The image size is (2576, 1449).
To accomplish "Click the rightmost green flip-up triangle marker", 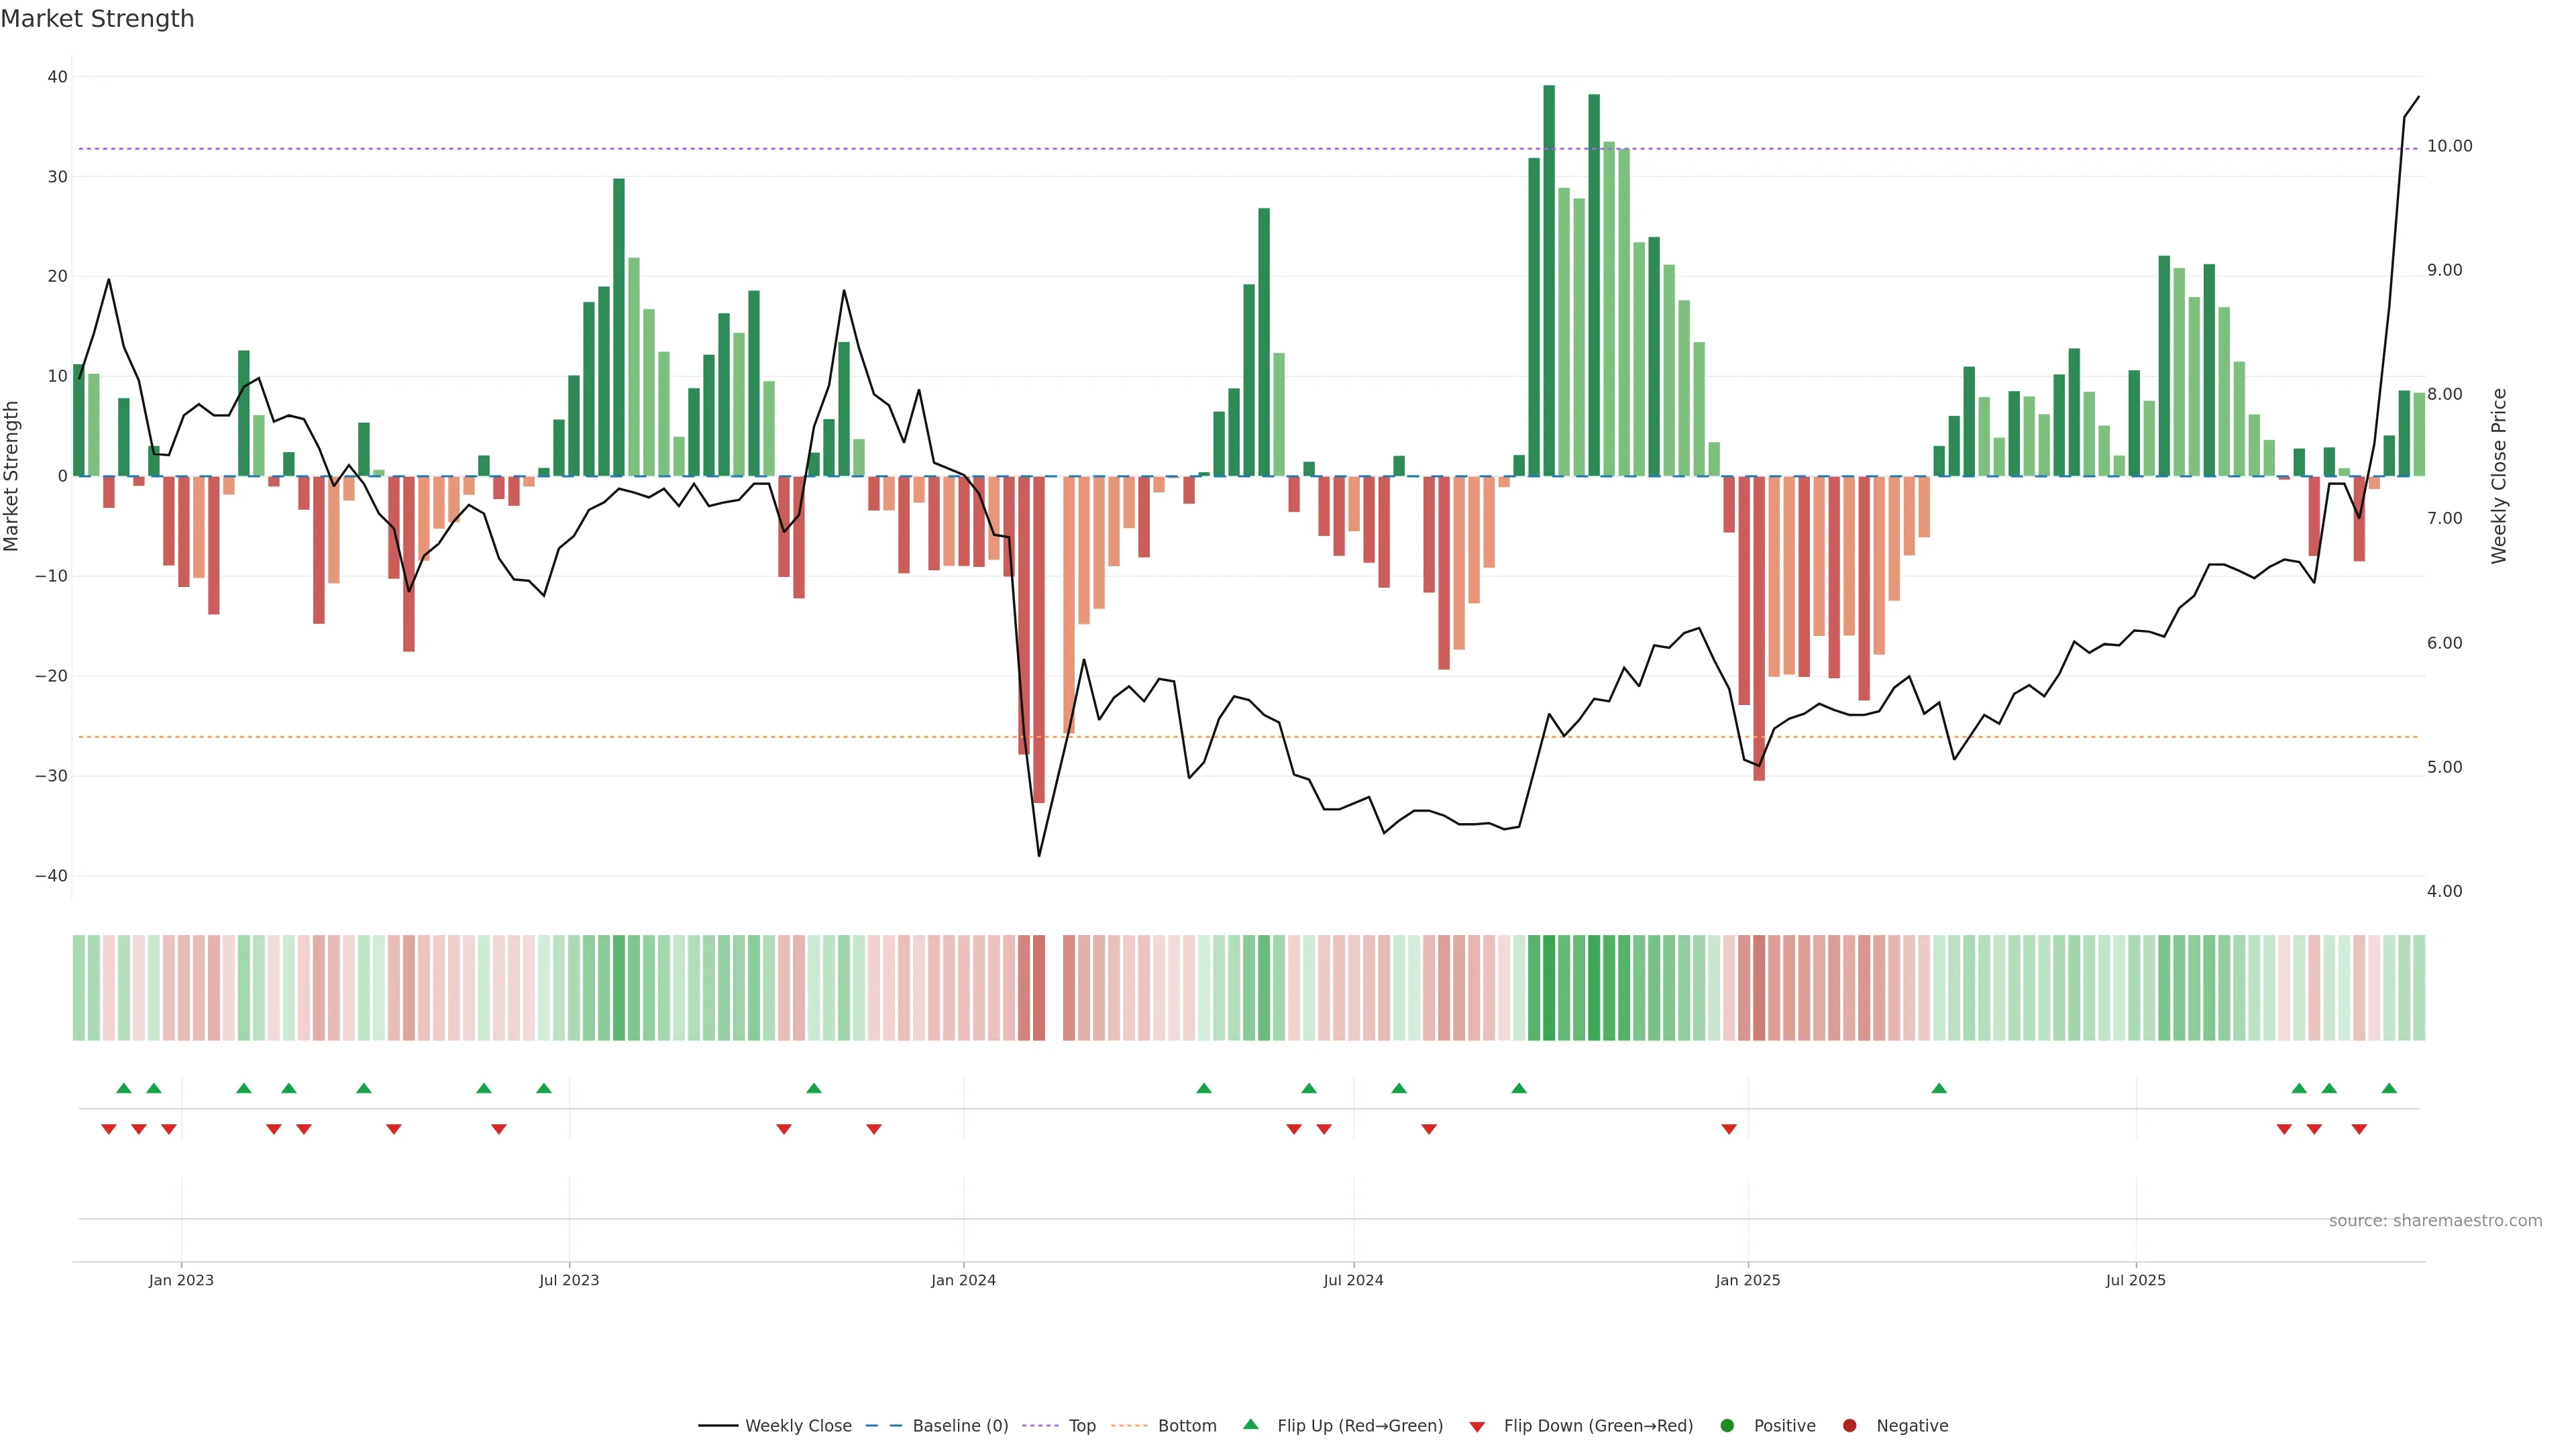I will [2389, 1088].
